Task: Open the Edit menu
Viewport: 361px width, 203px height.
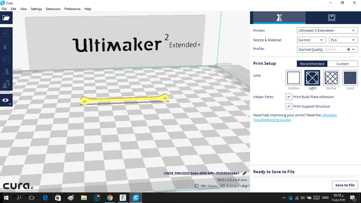Action: 14,9
